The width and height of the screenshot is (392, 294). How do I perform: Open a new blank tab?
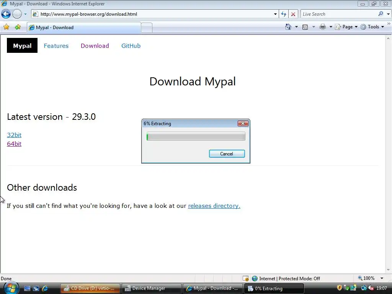click(147, 28)
